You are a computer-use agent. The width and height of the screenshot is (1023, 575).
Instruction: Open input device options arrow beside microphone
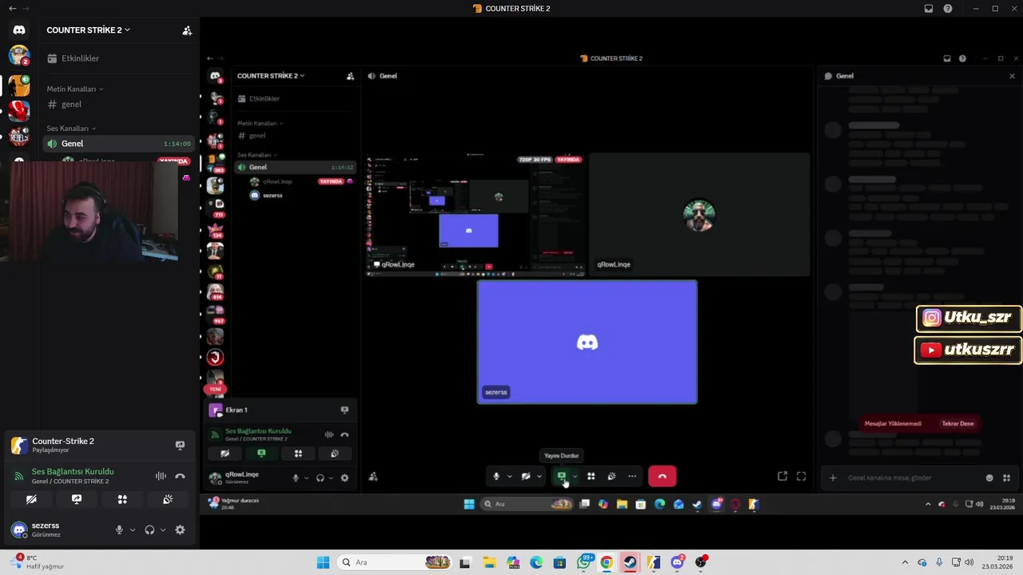pos(133,529)
